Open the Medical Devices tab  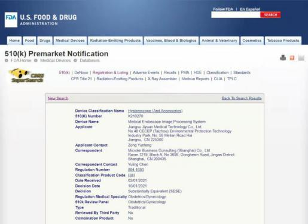[x=70, y=41]
